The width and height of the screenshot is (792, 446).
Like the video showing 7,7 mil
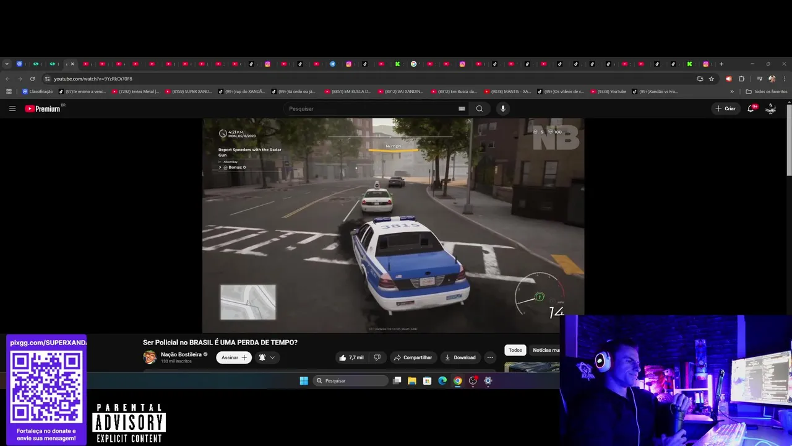pos(351,357)
